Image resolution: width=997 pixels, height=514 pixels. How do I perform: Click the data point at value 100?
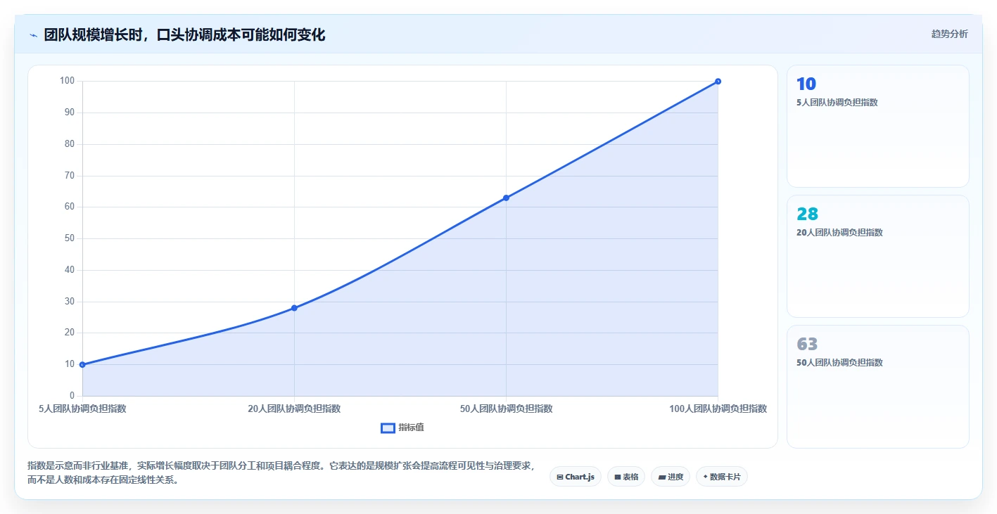click(718, 81)
